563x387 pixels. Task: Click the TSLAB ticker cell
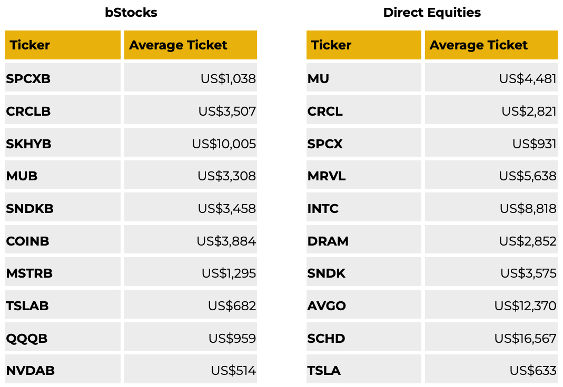[x=63, y=304]
